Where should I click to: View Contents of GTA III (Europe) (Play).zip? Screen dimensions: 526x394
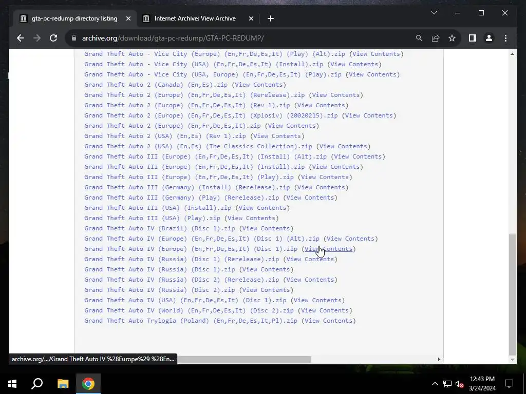[x=325, y=177]
